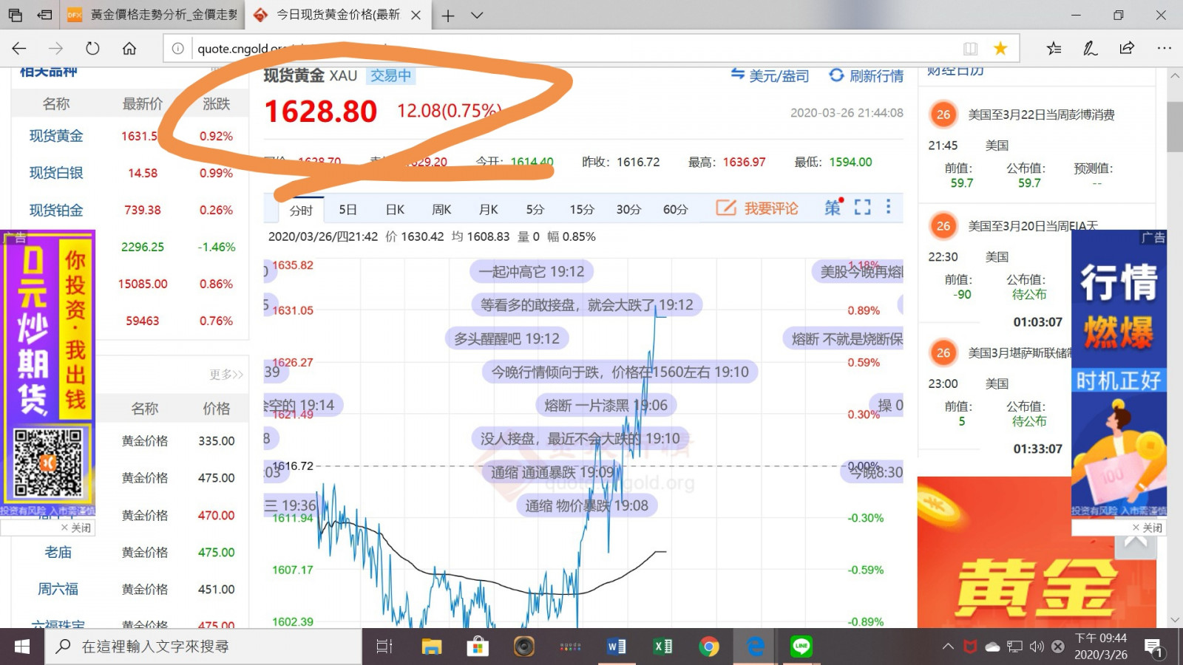Share this page
The height and width of the screenshot is (665, 1183).
pyautogui.click(x=1127, y=49)
